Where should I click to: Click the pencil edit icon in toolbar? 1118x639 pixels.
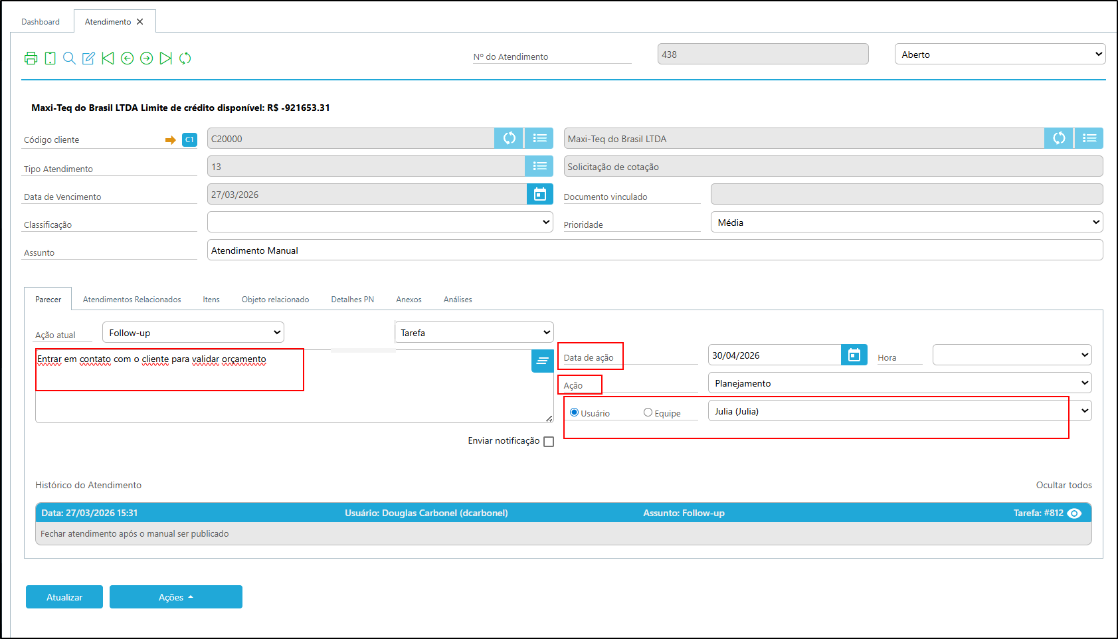[88, 58]
